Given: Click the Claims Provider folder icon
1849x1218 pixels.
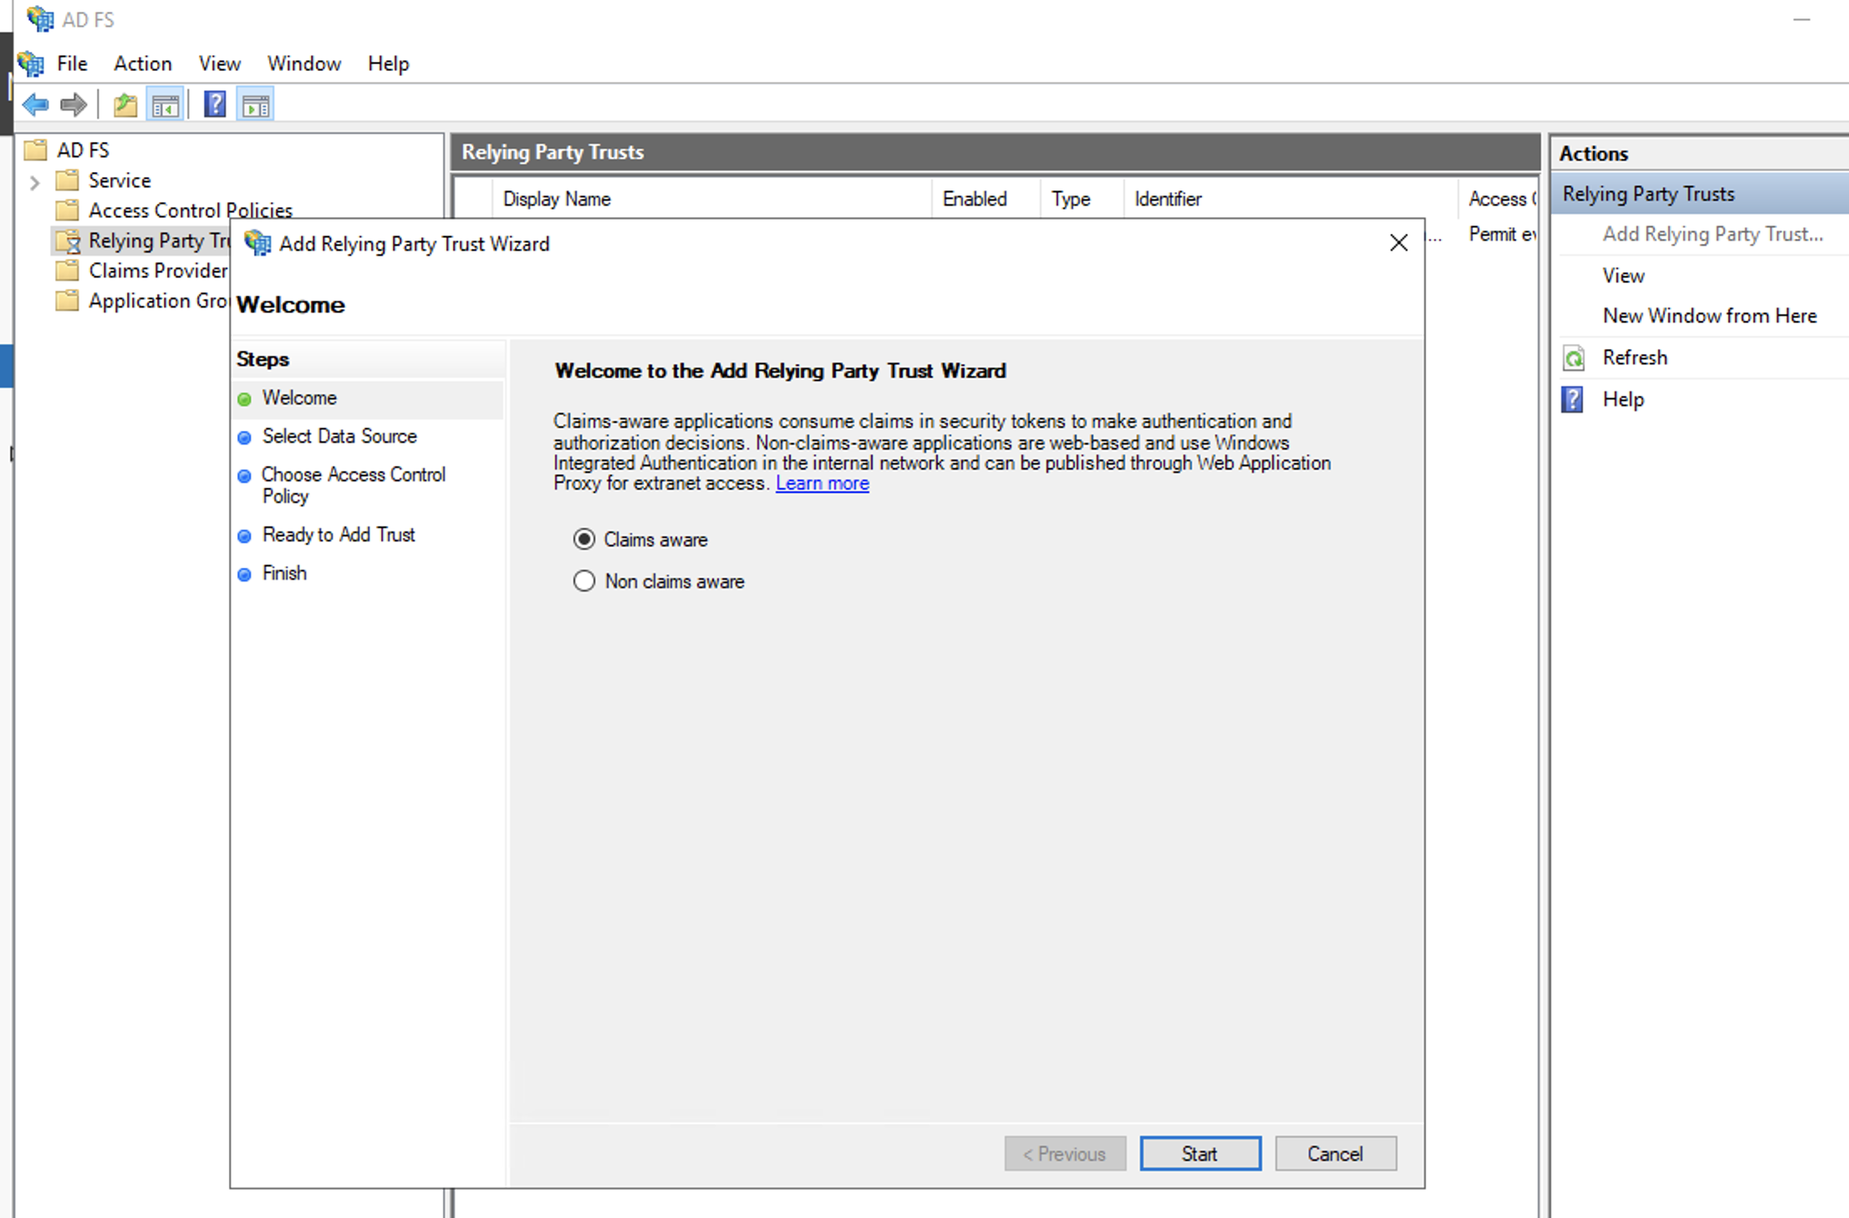Looking at the screenshot, I should point(67,270).
